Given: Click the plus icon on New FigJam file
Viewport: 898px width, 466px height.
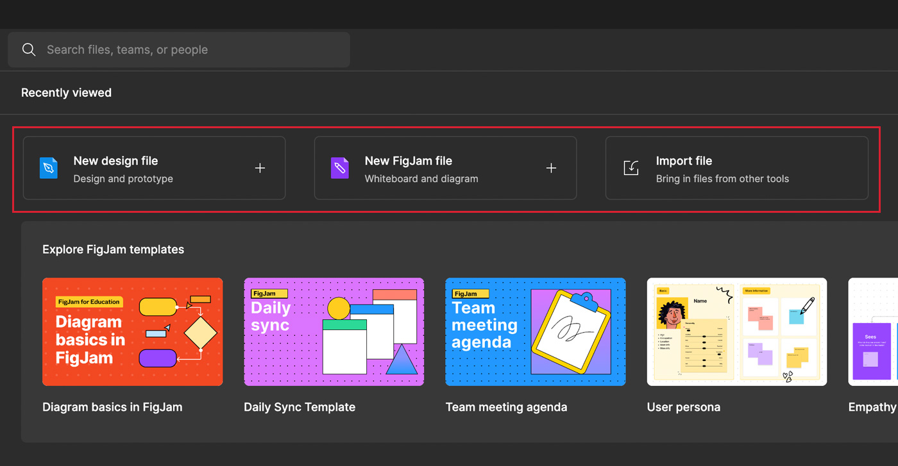Looking at the screenshot, I should pos(551,168).
